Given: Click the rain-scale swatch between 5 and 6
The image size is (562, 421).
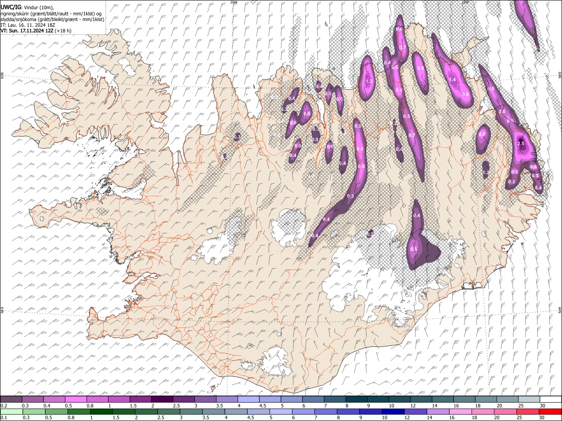Looking at the screenshot, I should coord(280,411).
